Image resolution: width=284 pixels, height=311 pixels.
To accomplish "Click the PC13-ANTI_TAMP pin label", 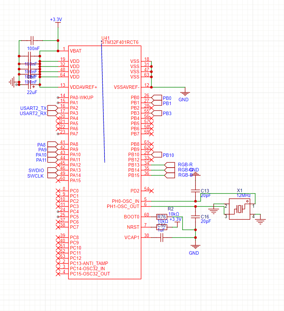I will 89,263.
